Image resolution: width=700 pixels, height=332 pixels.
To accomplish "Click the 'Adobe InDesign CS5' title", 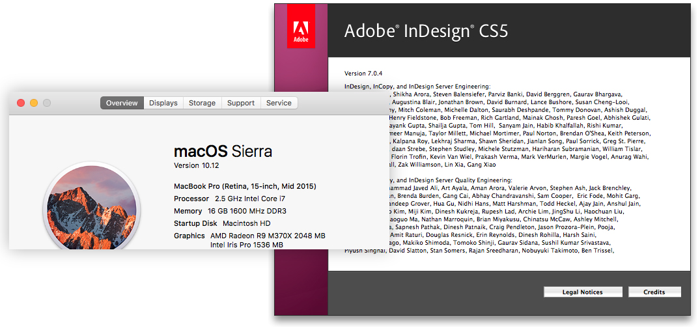I will click(426, 32).
